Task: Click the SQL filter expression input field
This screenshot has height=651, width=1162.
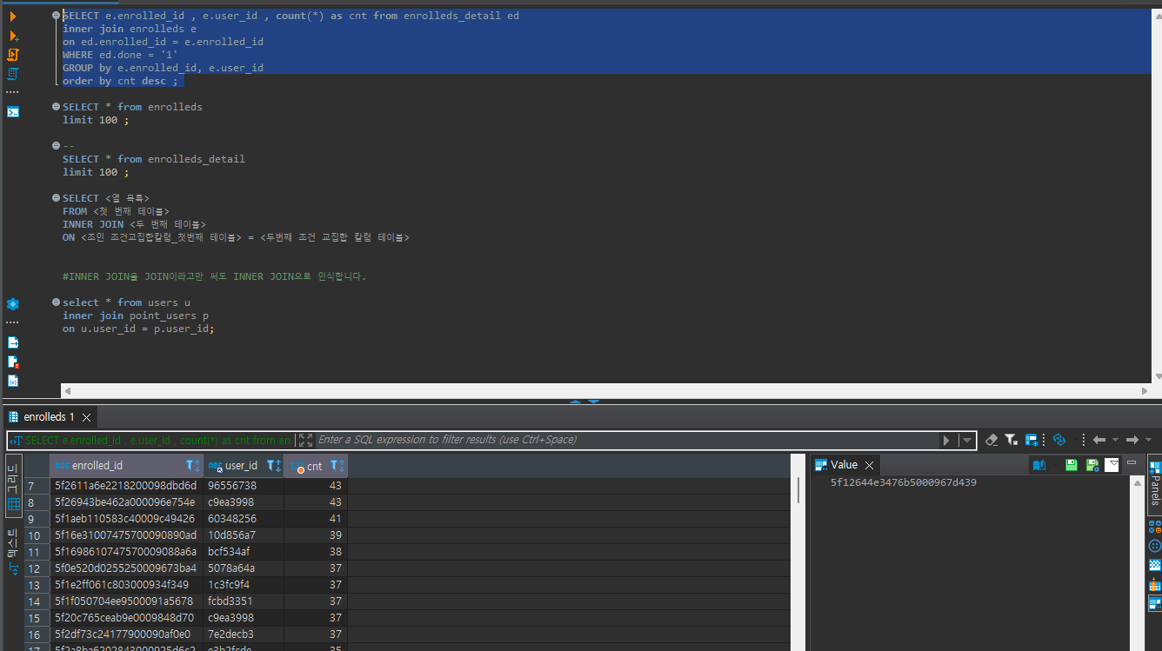Action: (x=626, y=440)
